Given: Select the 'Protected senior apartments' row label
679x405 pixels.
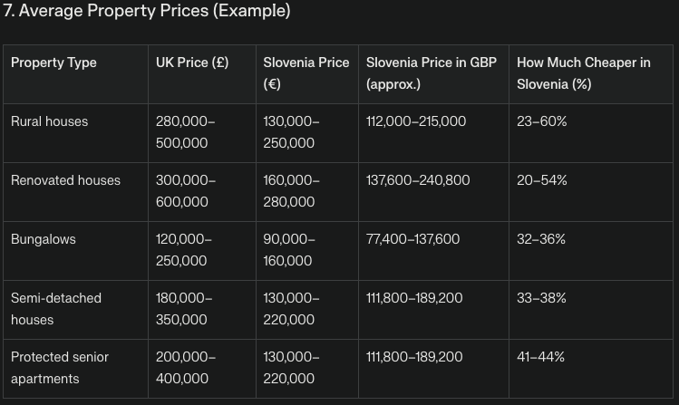Looking at the screenshot, I should point(59,368).
